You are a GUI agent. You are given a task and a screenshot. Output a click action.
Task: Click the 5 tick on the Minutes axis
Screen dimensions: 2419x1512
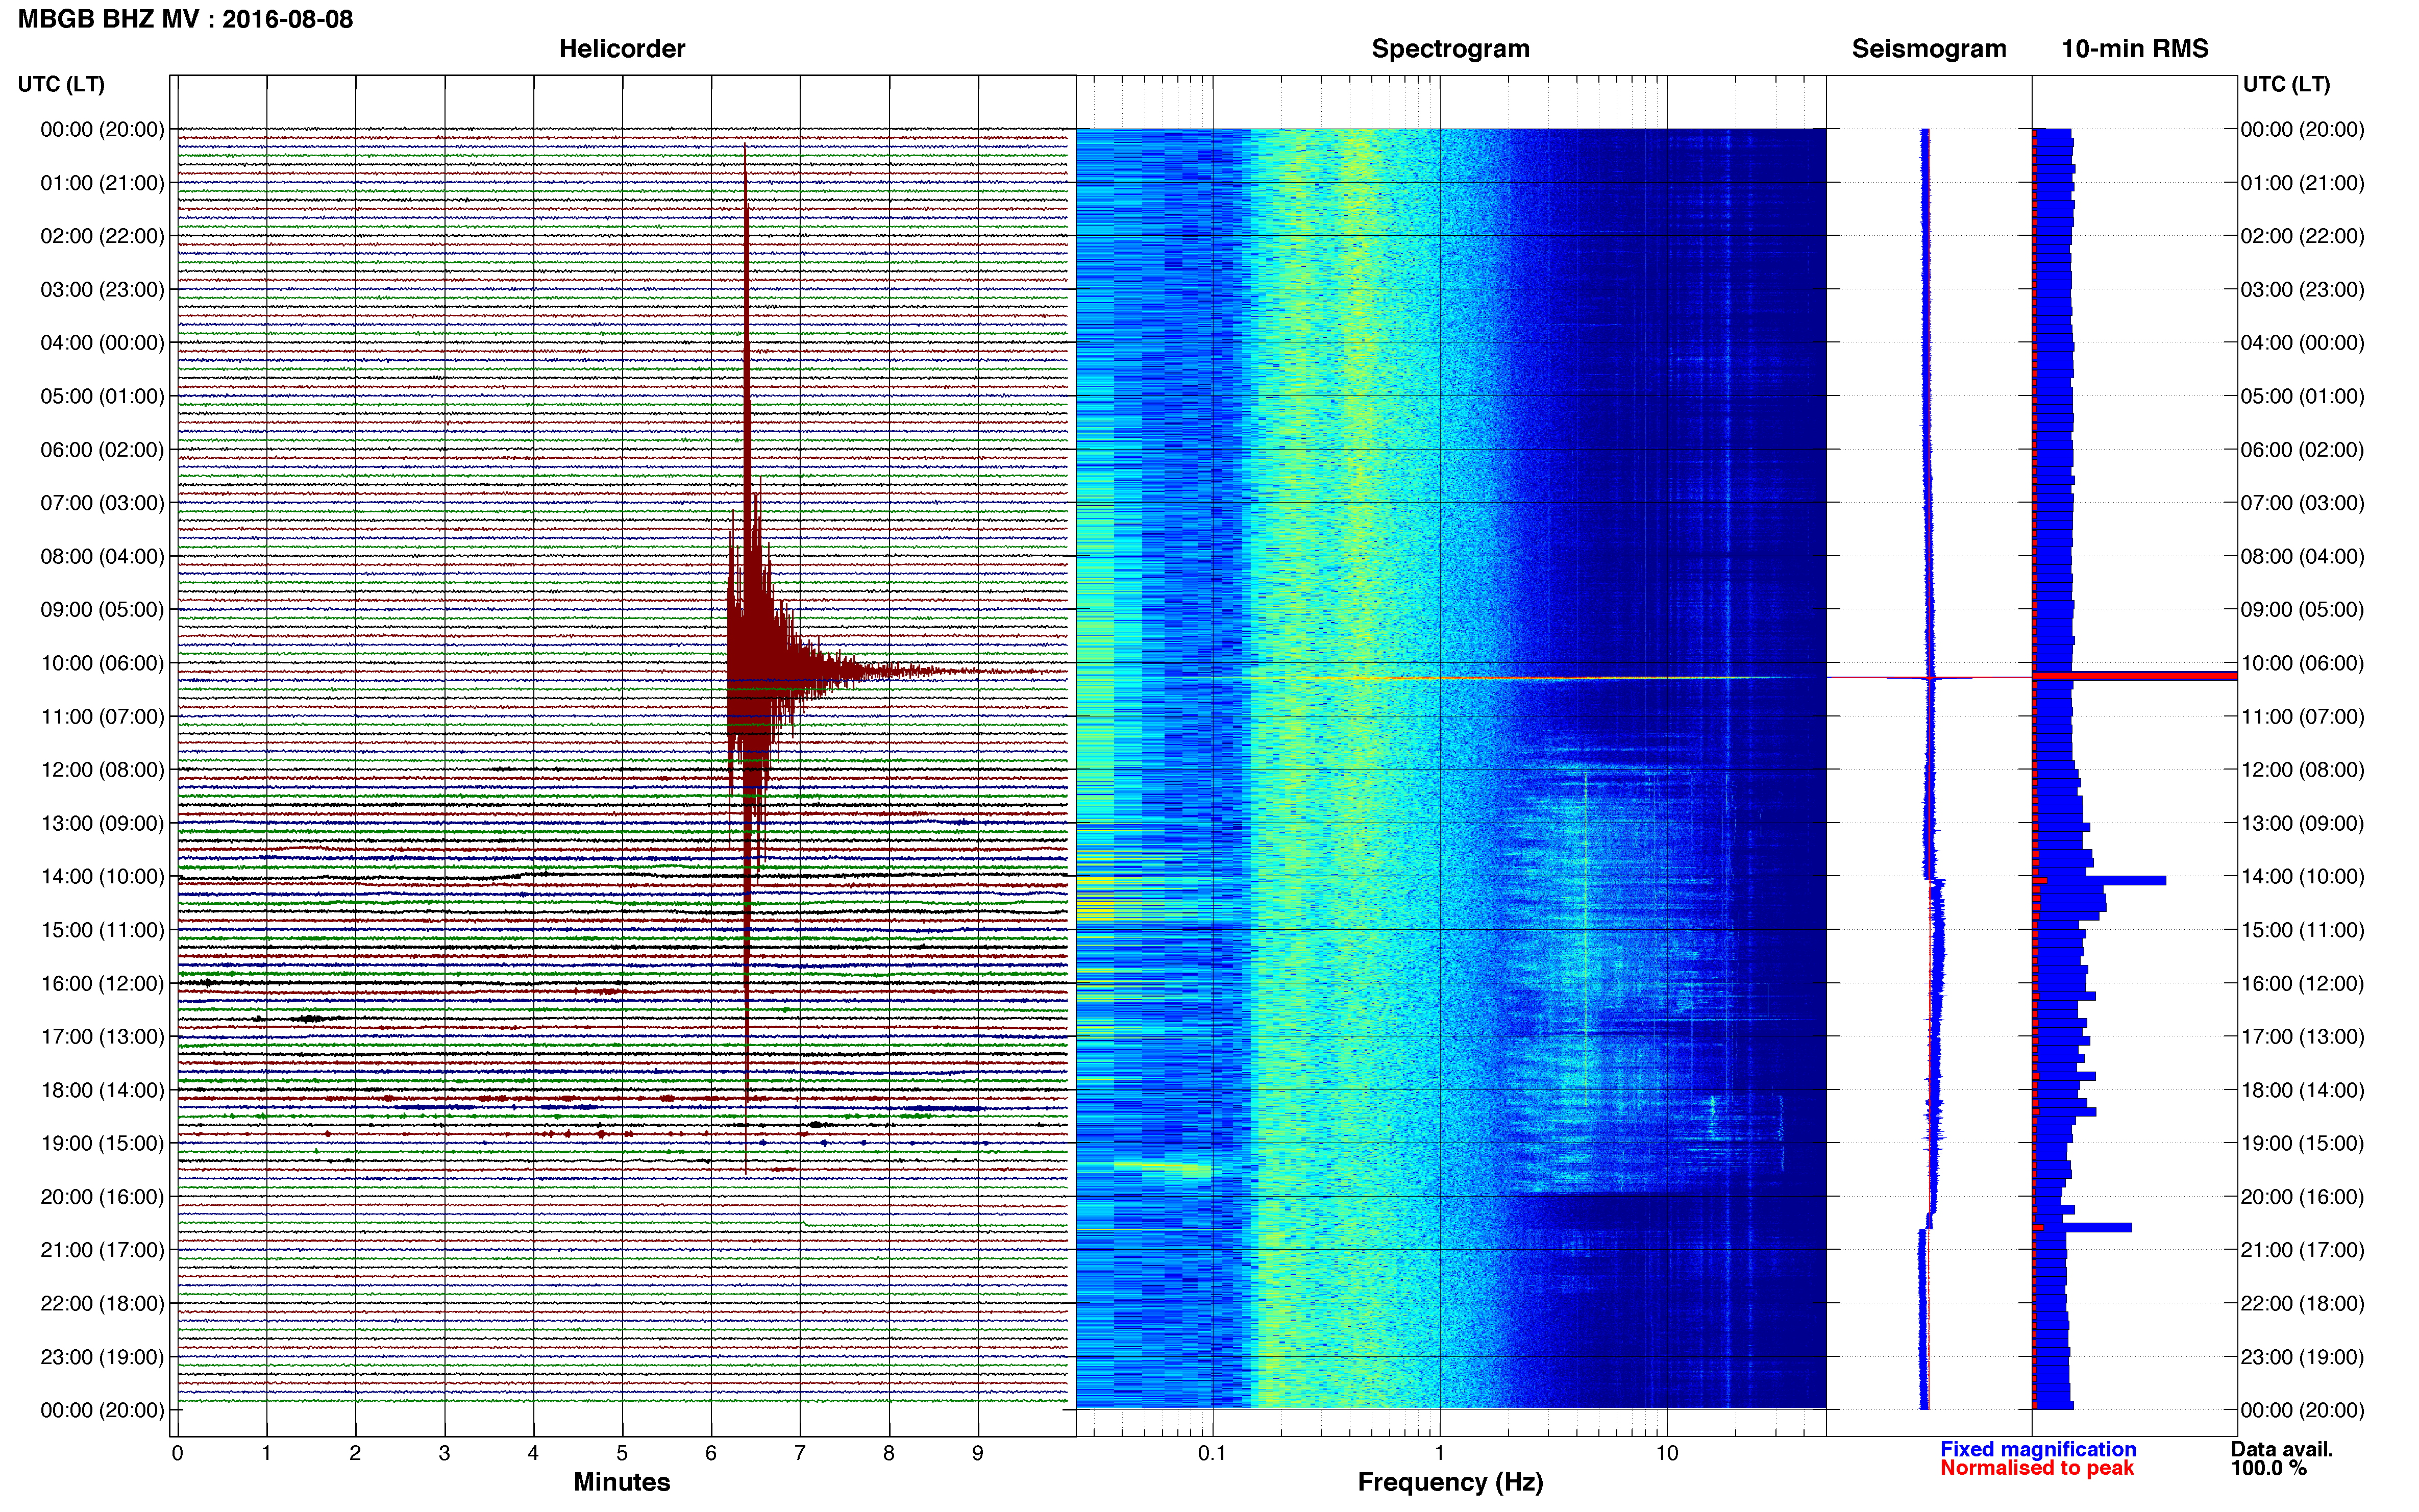(x=622, y=1453)
